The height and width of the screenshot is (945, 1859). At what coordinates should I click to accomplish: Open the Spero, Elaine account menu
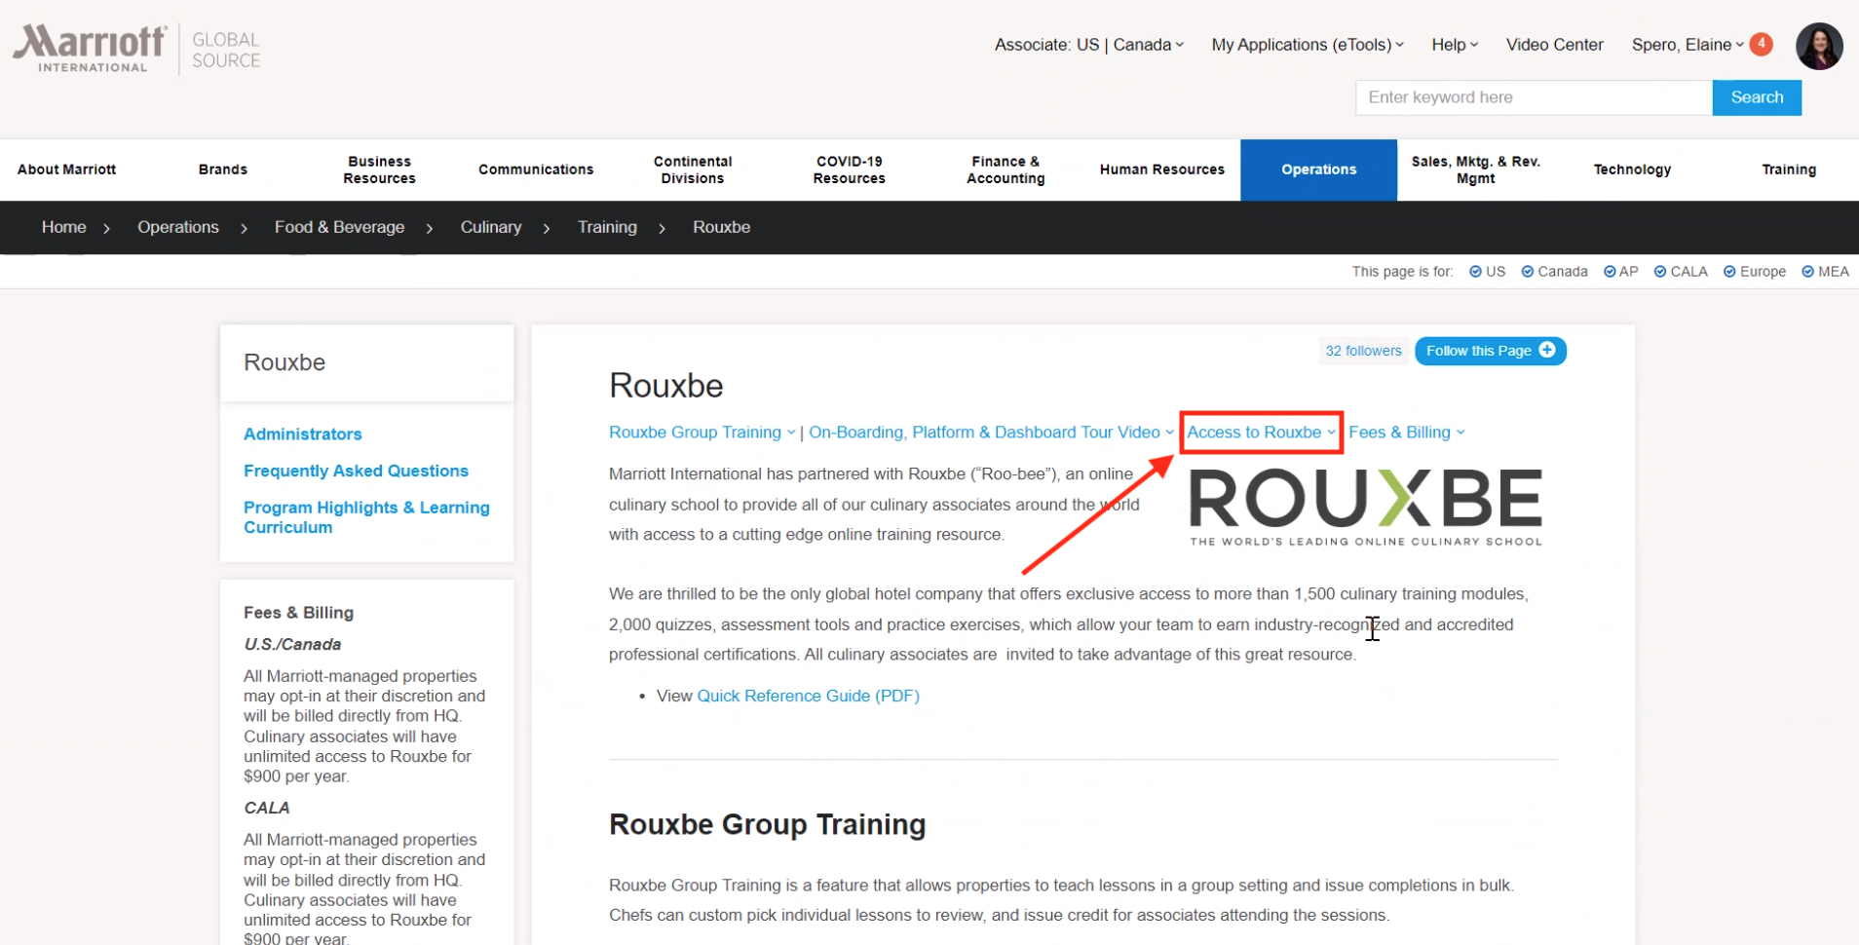point(1687,45)
